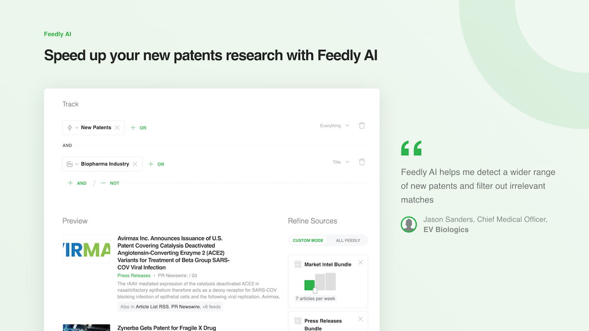Add OR condition next to New Patents
Screen dimensions: 589x331
point(138,128)
